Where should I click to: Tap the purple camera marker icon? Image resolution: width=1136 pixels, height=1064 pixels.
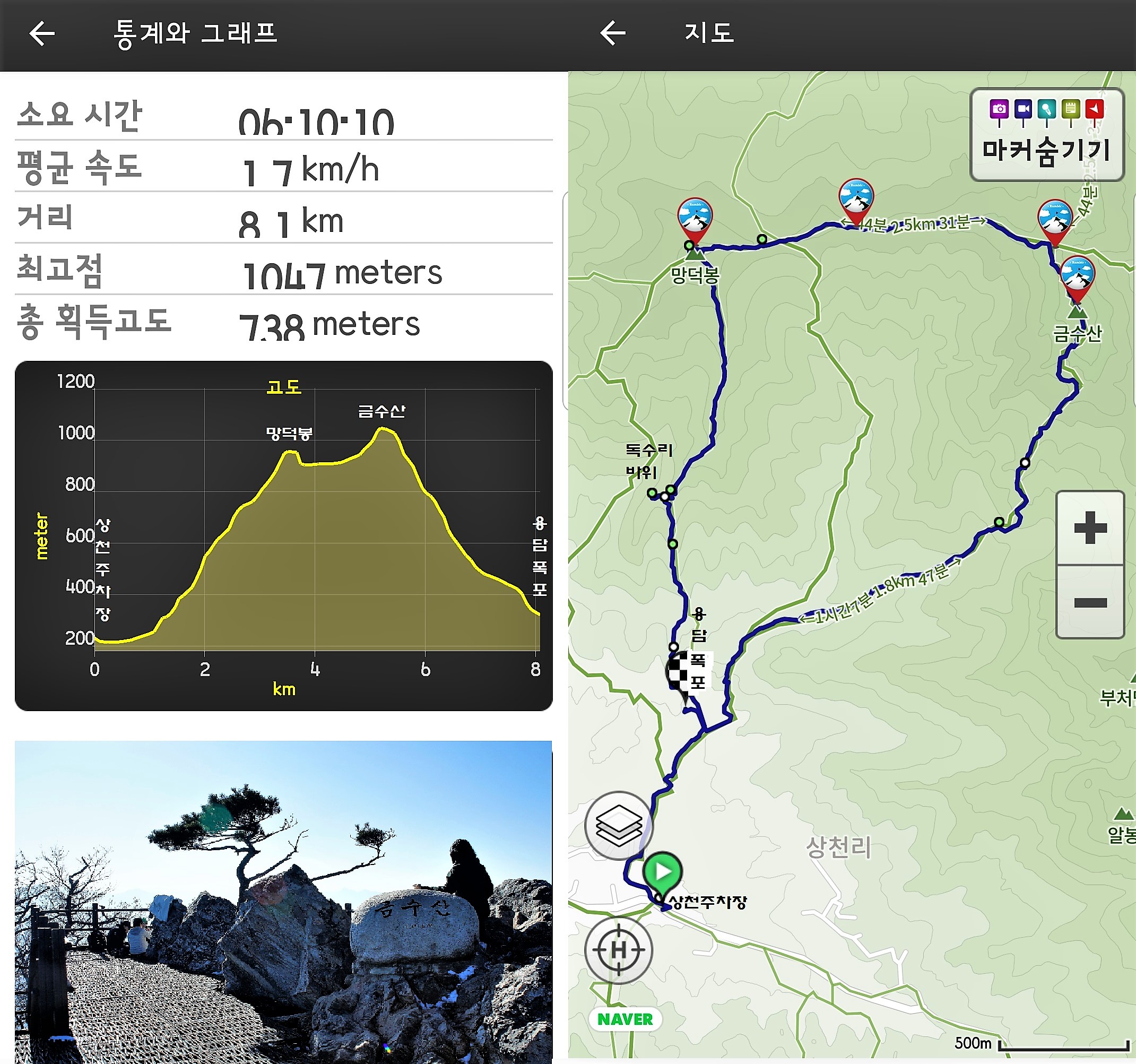pos(999,111)
